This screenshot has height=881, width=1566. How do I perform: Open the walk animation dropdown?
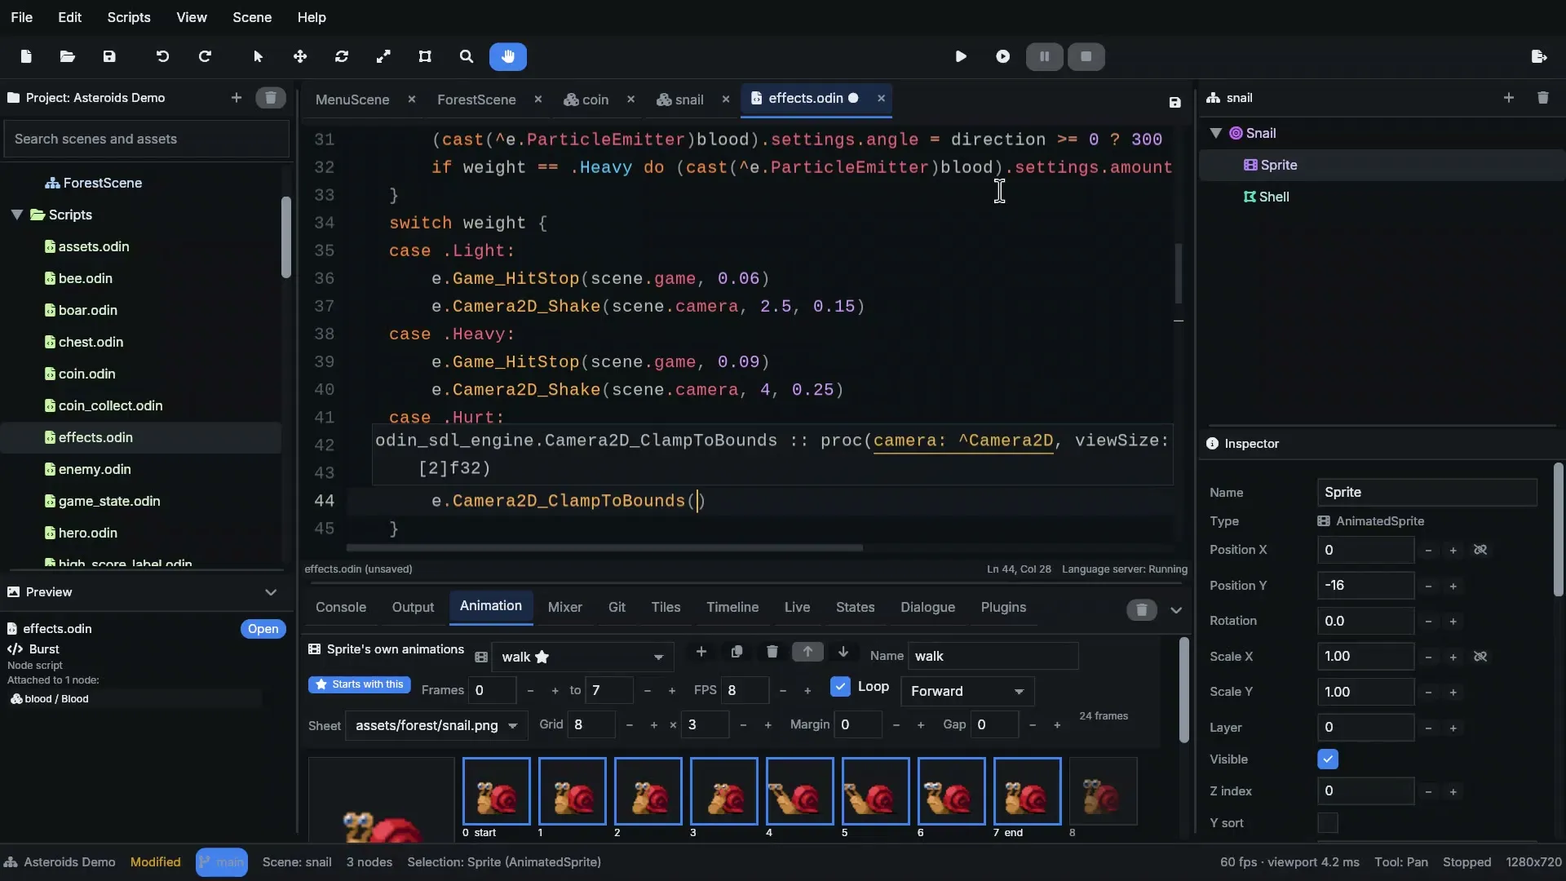click(x=582, y=657)
